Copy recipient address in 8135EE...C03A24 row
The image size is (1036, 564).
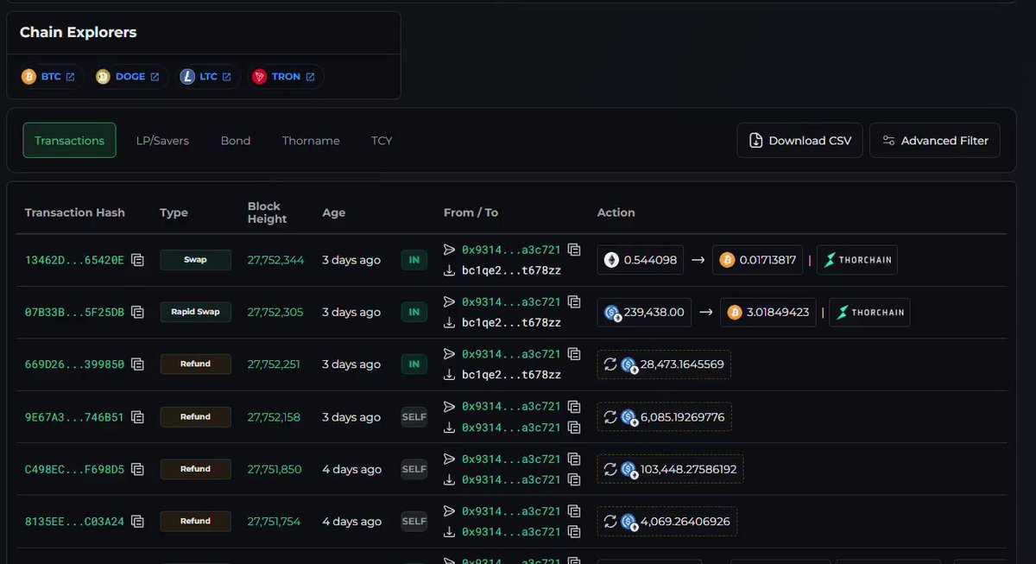pyautogui.click(x=574, y=532)
